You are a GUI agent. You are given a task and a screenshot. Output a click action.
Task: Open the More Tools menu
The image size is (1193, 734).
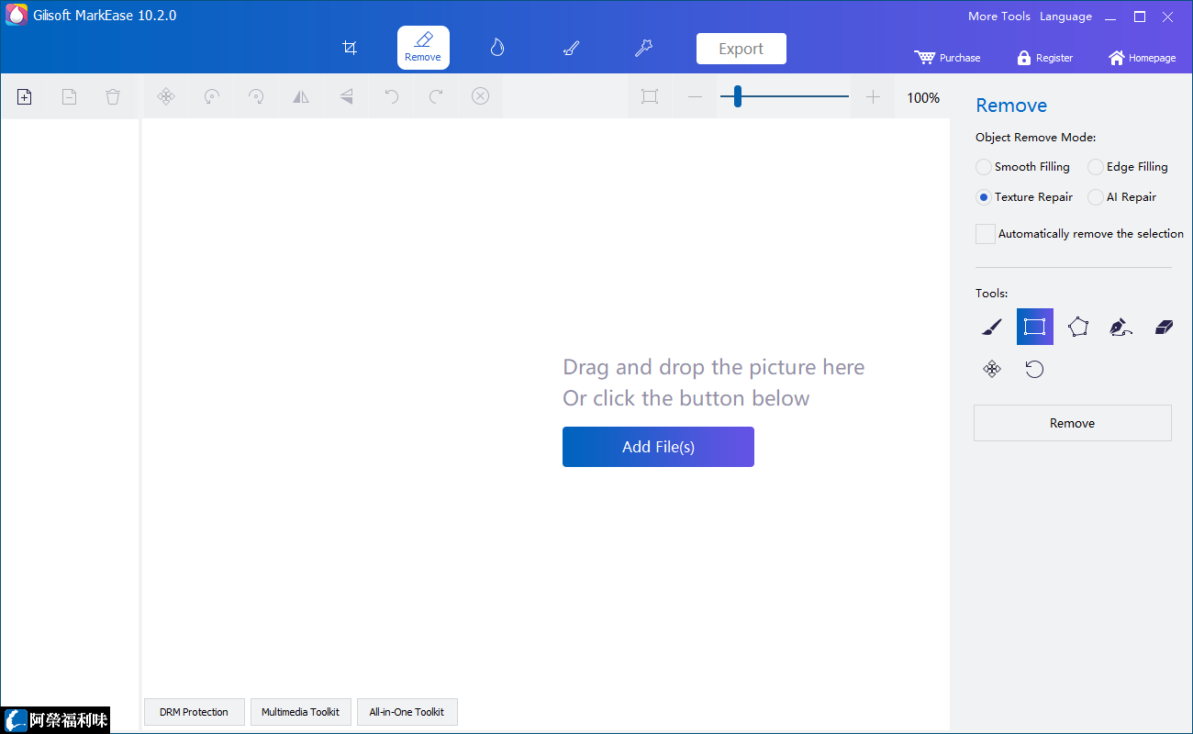click(x=999, y=17)
